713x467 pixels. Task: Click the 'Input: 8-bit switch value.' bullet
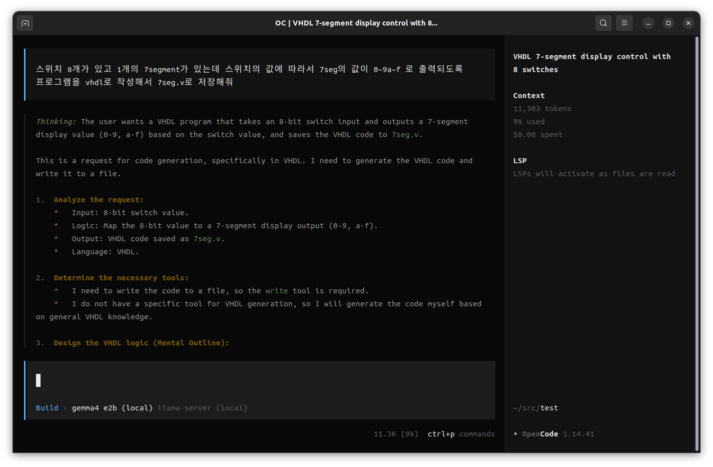click(x=130, y=213)
